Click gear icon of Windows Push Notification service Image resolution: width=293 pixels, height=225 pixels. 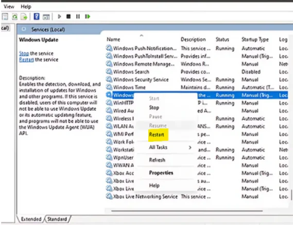(109, 48)
